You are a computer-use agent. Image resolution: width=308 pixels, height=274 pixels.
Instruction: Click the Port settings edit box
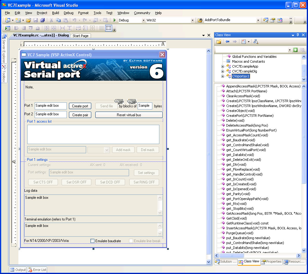89,172
